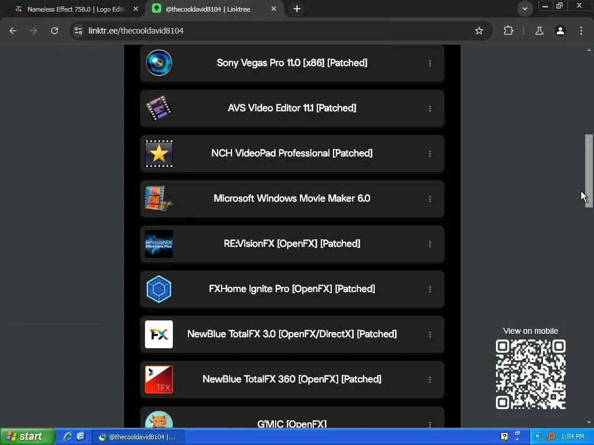Open share menu for RE:VisionFX row
Viewport: 594px width, 445px height.
tap(430, 244)
